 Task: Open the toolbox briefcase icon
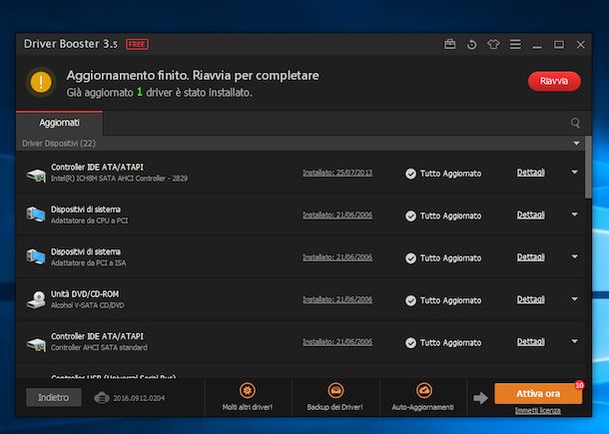pyautogui.click(x=449, y=44)
